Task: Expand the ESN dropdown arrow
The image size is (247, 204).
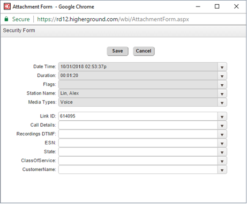Action: coord(222,143)
